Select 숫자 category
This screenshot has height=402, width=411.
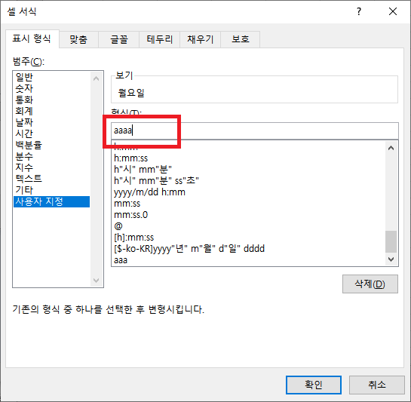point(51,88)
